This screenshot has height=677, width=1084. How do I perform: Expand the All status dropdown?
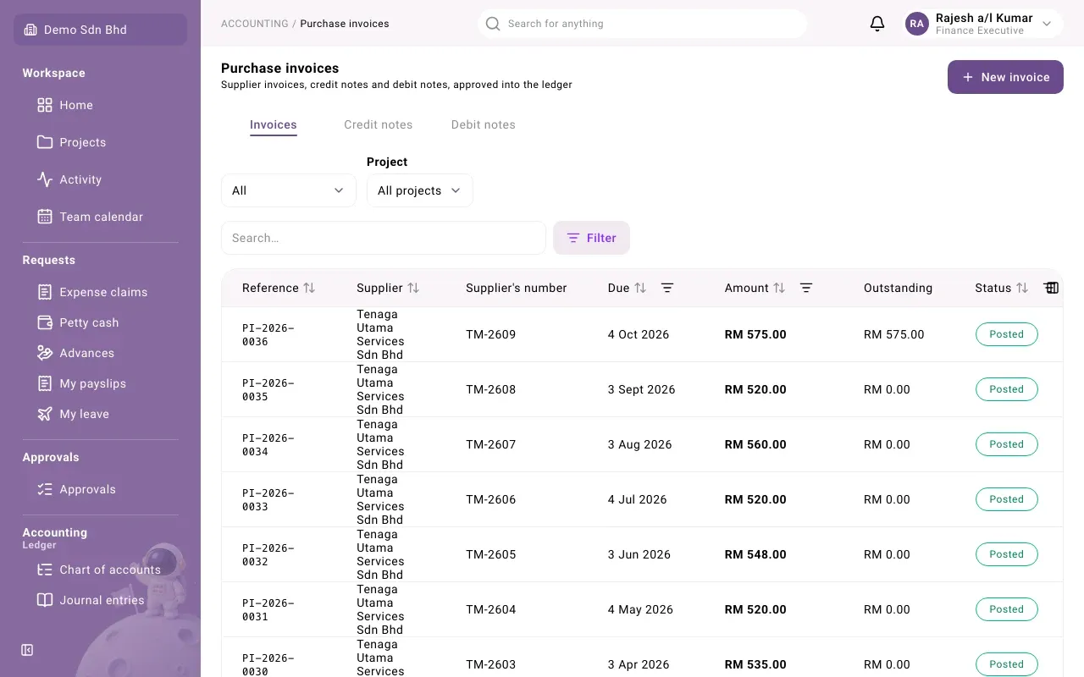(289, 190)
